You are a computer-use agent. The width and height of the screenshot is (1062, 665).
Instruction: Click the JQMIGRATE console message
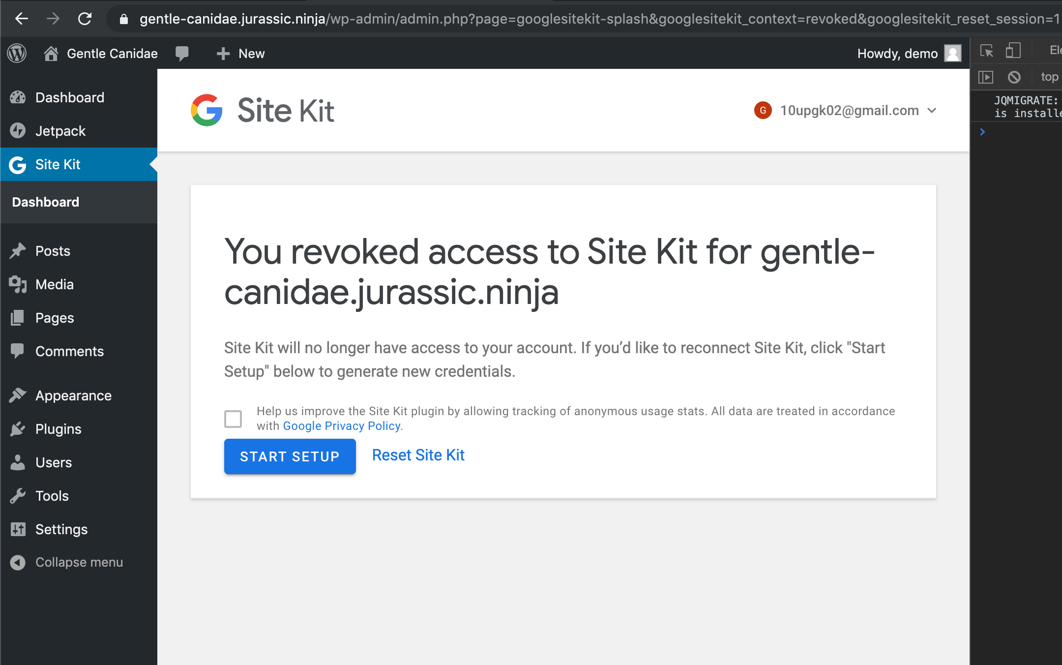point(1028,107)
